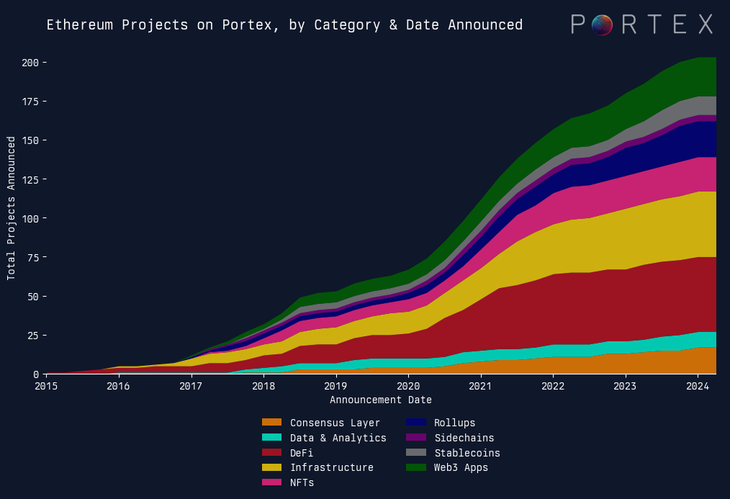Select the Web3 Apps legend label
Viewport: 730px width, 499px height.
point(461,467)
